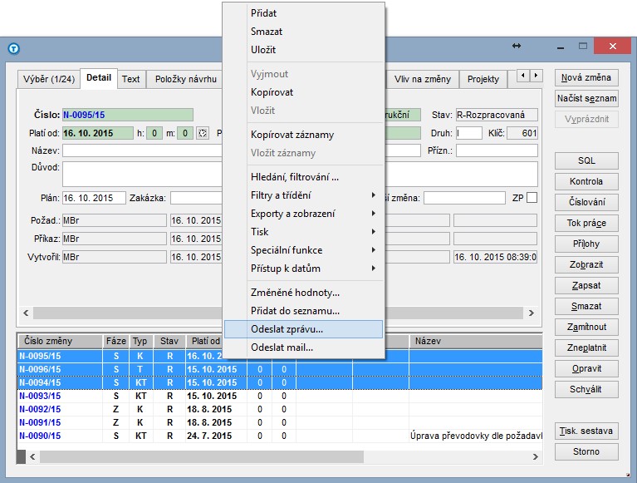
Task: Click the Storno button
Action: point(586,451)
